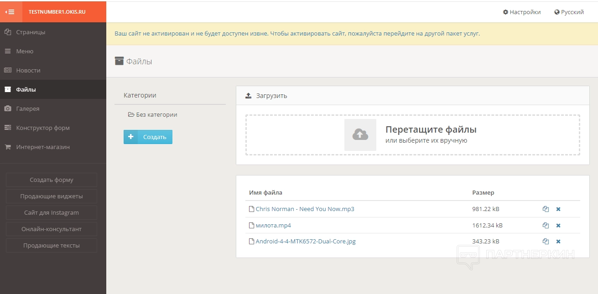Delete the милота.mp4 file

[558, 226]
